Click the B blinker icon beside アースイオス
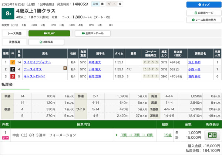222x159 pixels. [x=65, y=68]
